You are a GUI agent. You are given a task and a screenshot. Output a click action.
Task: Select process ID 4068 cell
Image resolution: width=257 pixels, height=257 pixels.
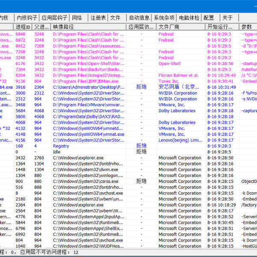click(x=21, y=123)
